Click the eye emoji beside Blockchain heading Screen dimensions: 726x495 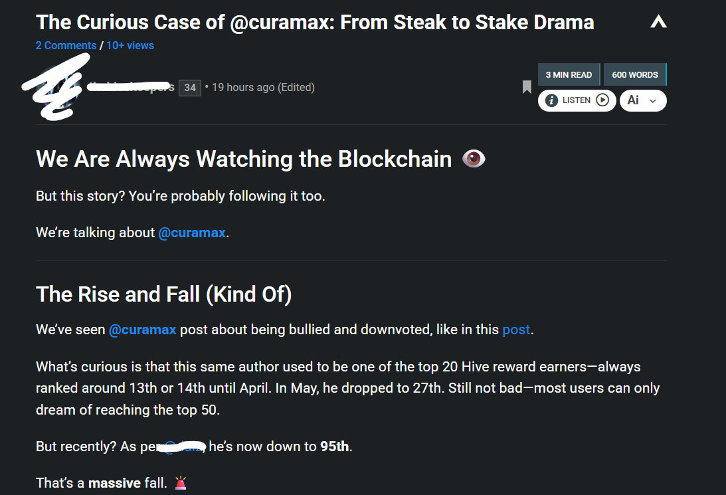pos(474,159)
